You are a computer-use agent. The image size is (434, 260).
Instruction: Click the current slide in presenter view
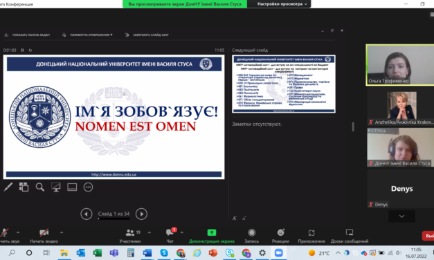[114, 117]
